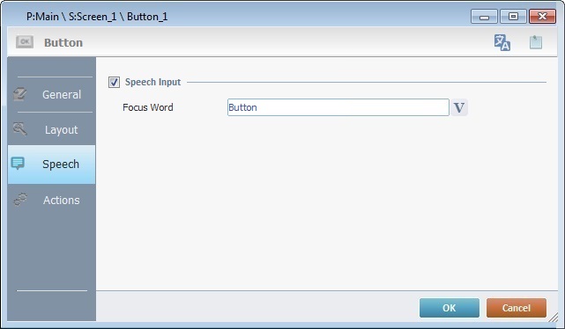The image size is (565, 329).
Task: Click the Speech Input label
Action: (x=152, y=82)
